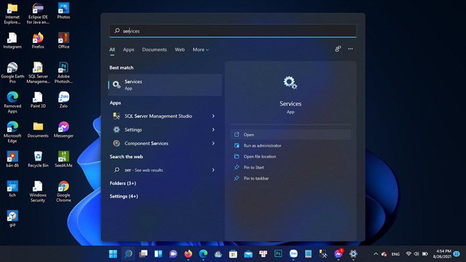
Task: Expand the Settings result chevron
Action: [213, 130]
